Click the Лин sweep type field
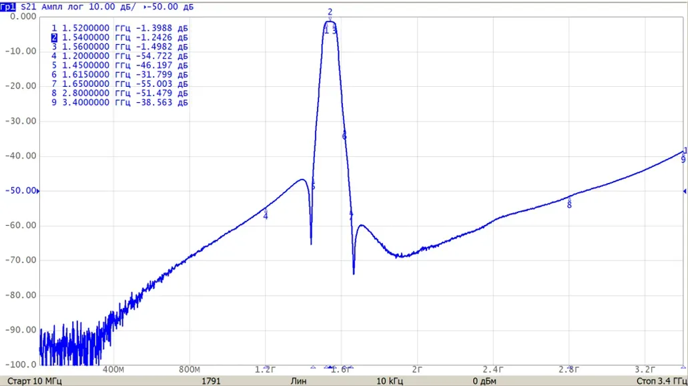Viewport: 688px width, 386px height. point(298,381)
